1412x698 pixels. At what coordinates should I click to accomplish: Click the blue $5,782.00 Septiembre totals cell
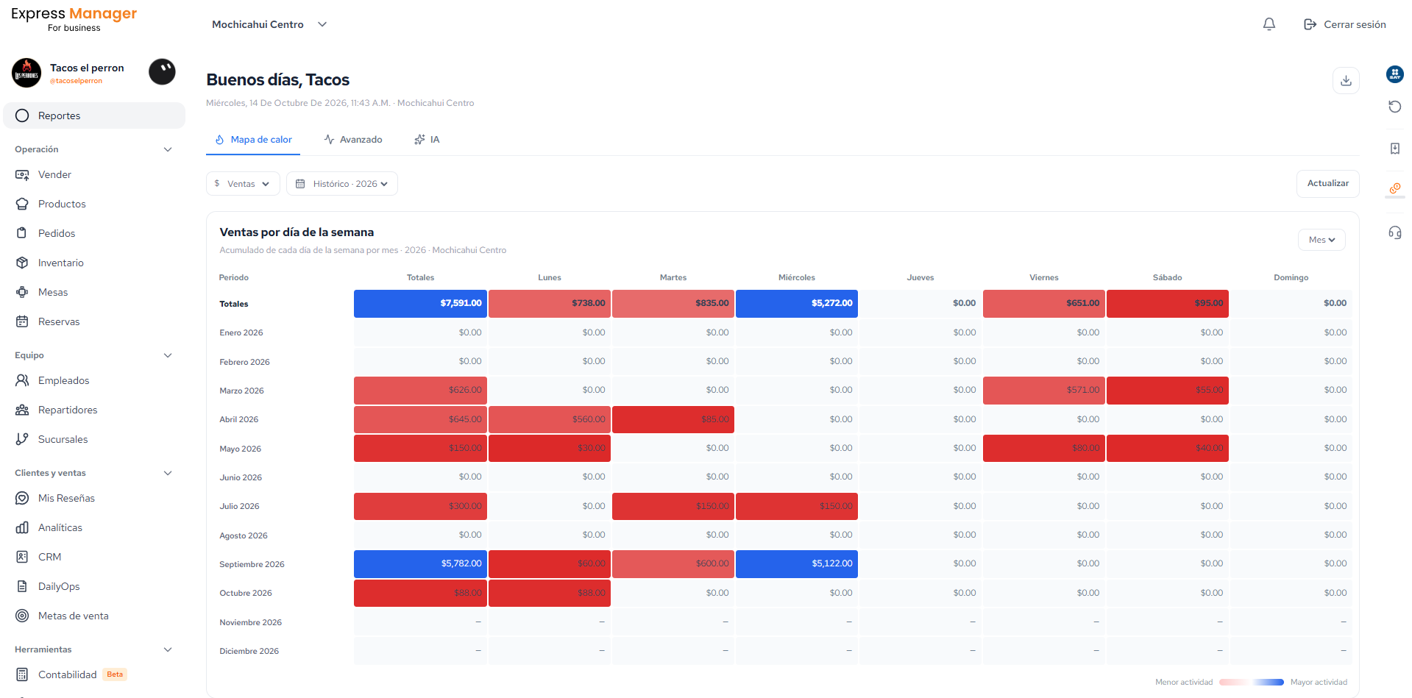(x=420, y=564)
